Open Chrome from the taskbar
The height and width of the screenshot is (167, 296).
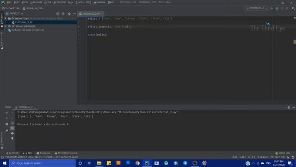coord(137,163)
